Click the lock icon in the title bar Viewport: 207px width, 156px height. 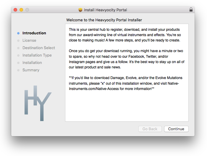pyautogui.click(x=191, y=10)
